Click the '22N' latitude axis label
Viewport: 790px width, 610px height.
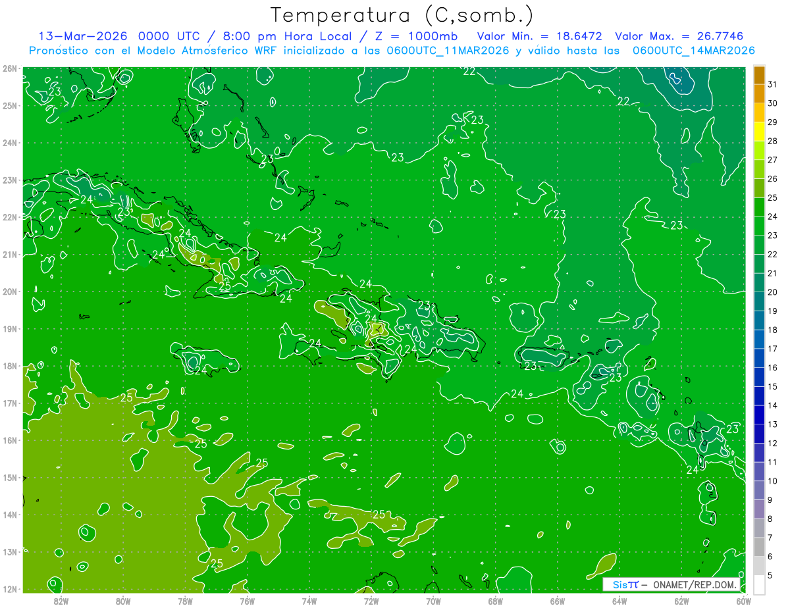(x=10, y=217)
